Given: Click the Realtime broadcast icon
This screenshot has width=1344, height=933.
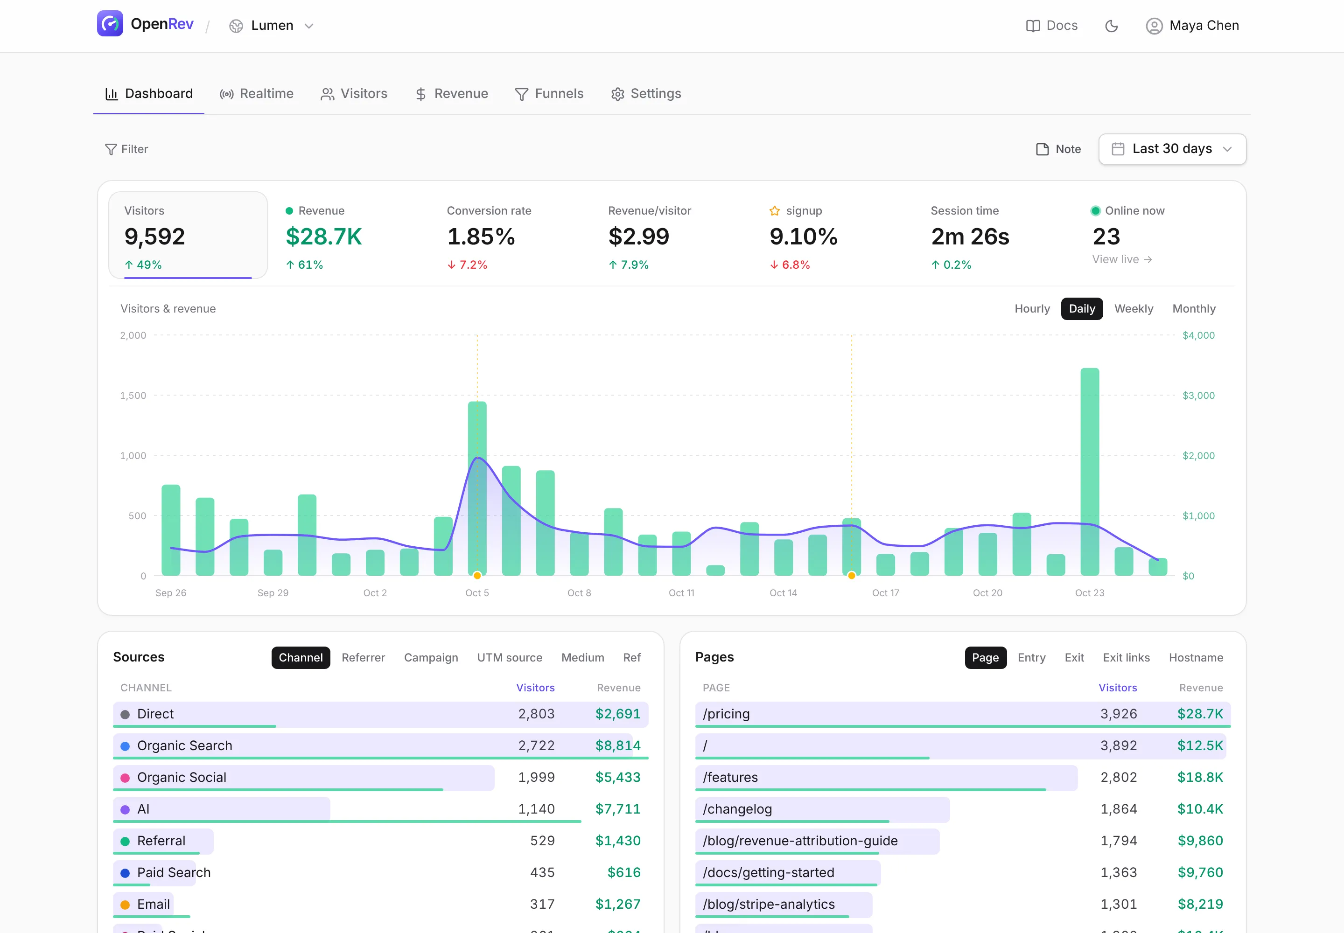Looking at the screenshot, I should [227, 94].
